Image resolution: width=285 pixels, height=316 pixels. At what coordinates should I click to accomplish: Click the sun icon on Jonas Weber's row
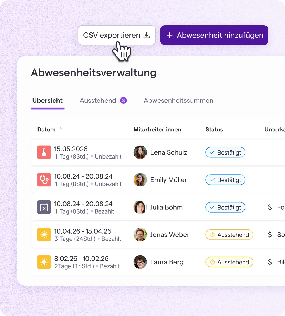[44, 235]
